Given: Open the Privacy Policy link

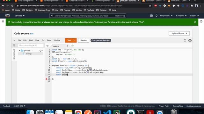Looking at the screenshot, I should point(164,106).
